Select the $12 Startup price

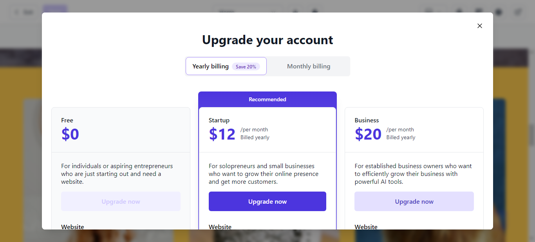click(222, 134)
